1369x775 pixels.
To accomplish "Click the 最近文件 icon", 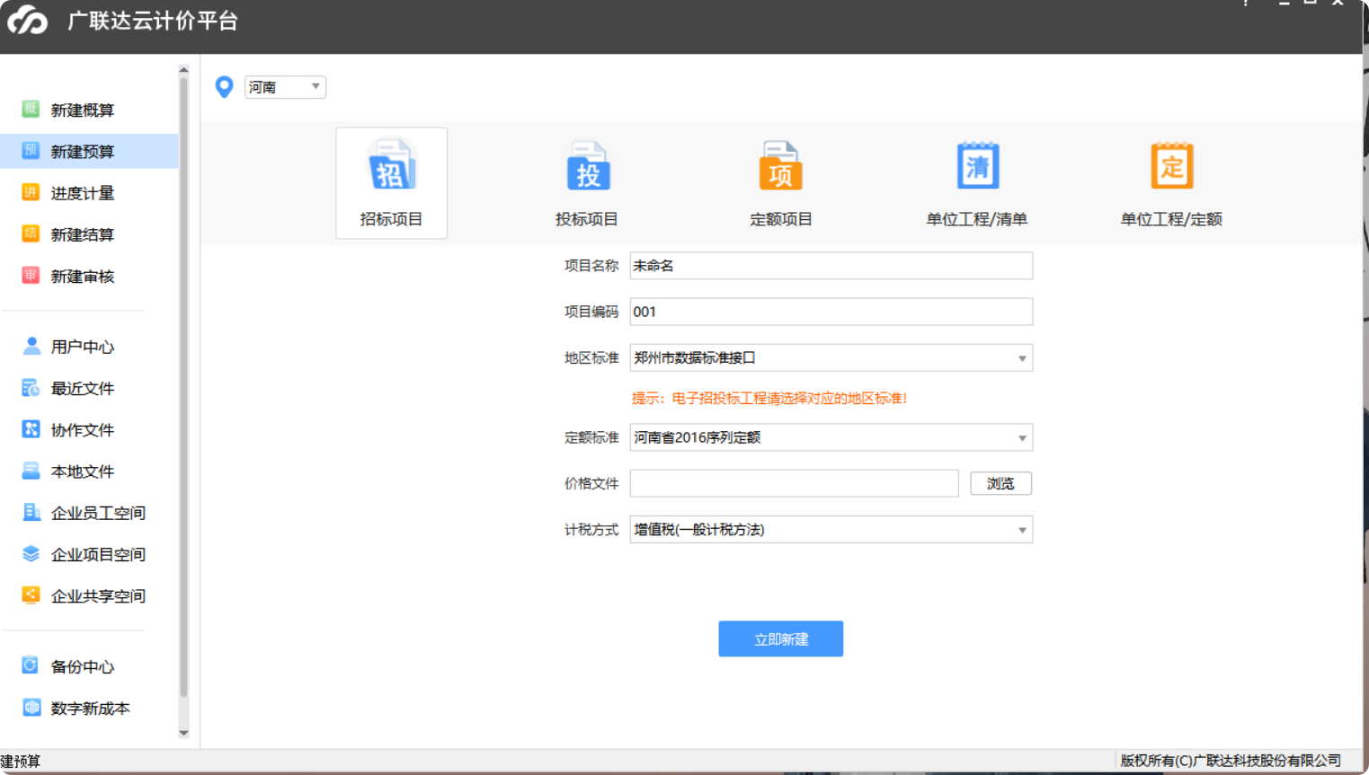I will (x=31, y=387).
